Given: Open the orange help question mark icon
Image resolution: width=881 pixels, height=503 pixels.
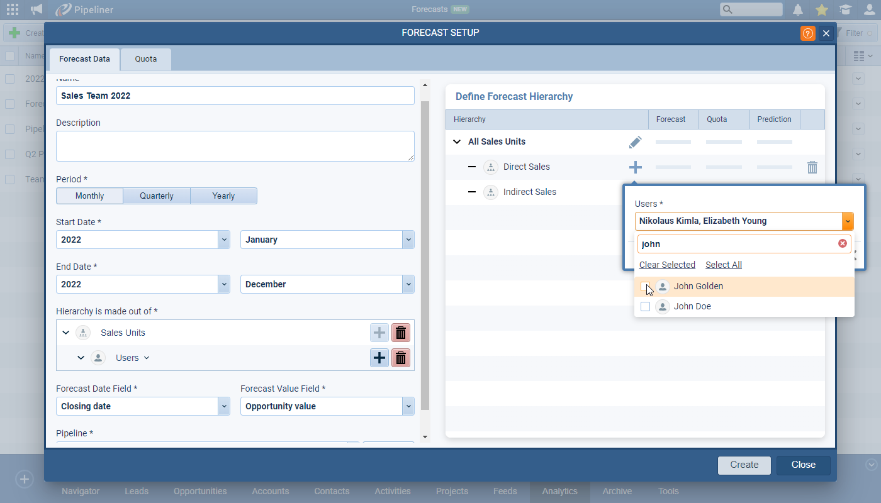Looking at the screenshot, I should (807, 33).
